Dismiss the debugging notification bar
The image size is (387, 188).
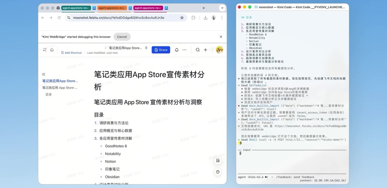pyautogui.click(x=221, y=37)
